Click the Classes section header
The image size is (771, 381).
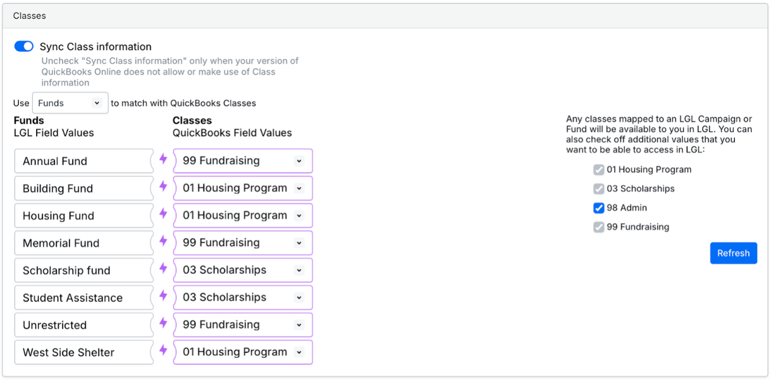pyautogui.click(x=30, y=16)
